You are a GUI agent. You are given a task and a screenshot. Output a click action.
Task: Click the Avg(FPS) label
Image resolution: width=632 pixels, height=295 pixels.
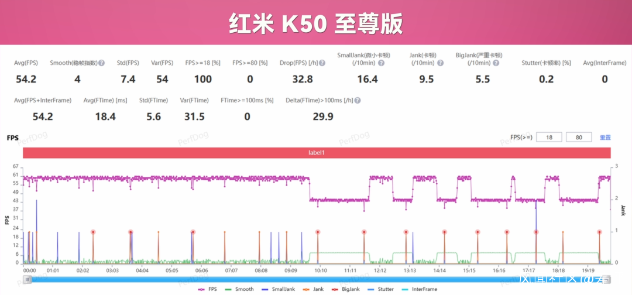point(26,63)
